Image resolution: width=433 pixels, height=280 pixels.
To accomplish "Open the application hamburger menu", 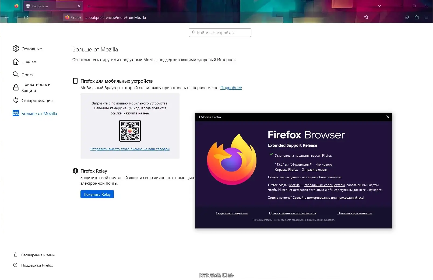I will coord(426,17).
